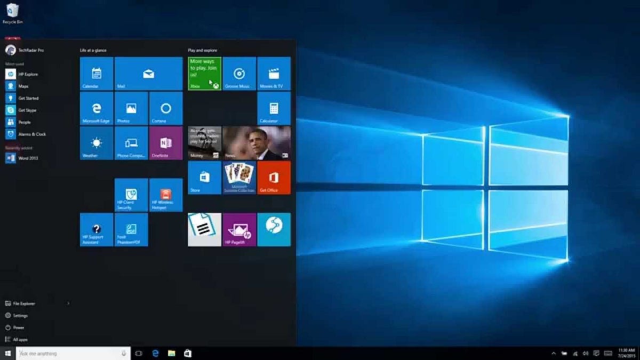Check the Weather tile

(96, 143)
